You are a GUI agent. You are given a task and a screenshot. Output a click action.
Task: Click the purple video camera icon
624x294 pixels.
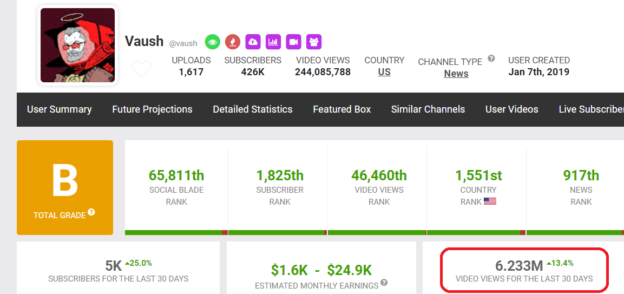coord(293,42)
